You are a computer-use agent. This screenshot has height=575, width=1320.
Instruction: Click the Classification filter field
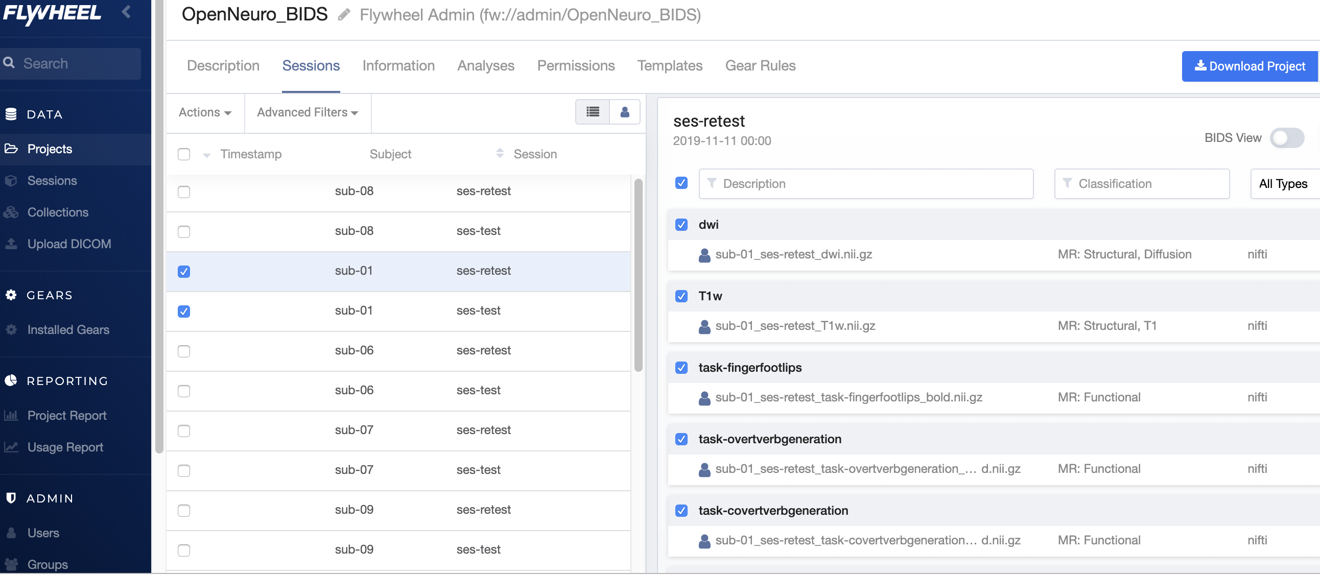click(x=1142, y=184)
